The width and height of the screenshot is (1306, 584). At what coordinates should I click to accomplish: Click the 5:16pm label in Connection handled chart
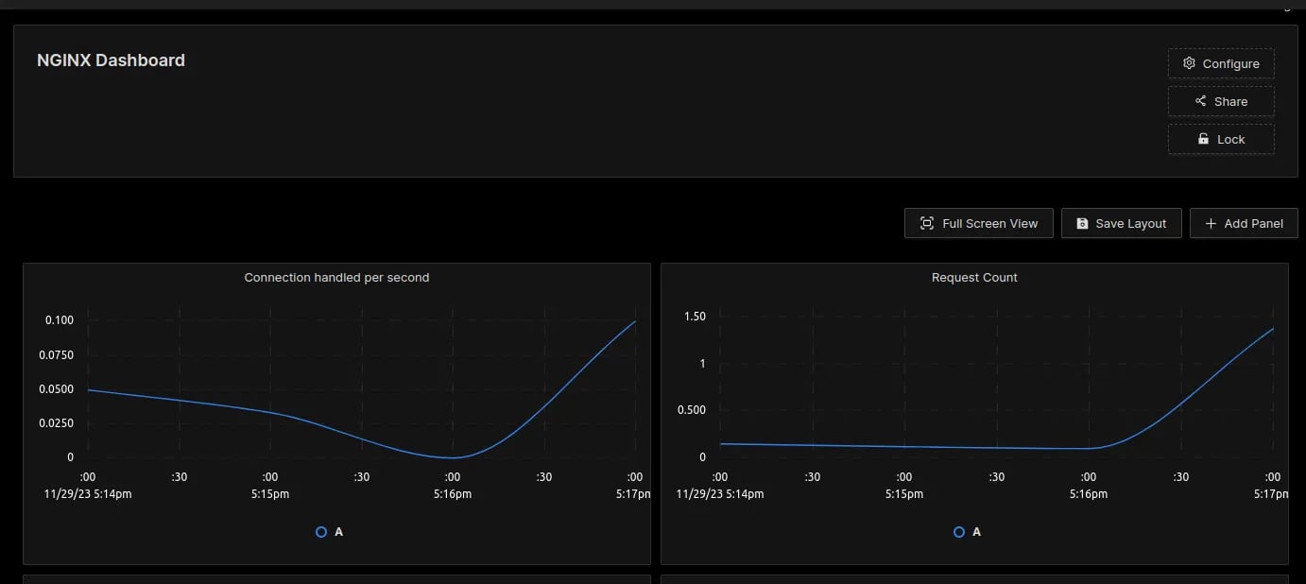click(x=453, y=494)
